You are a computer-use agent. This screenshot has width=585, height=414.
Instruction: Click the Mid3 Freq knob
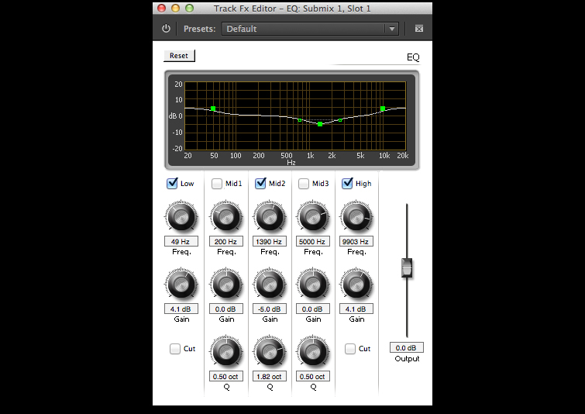pos(312,217)
